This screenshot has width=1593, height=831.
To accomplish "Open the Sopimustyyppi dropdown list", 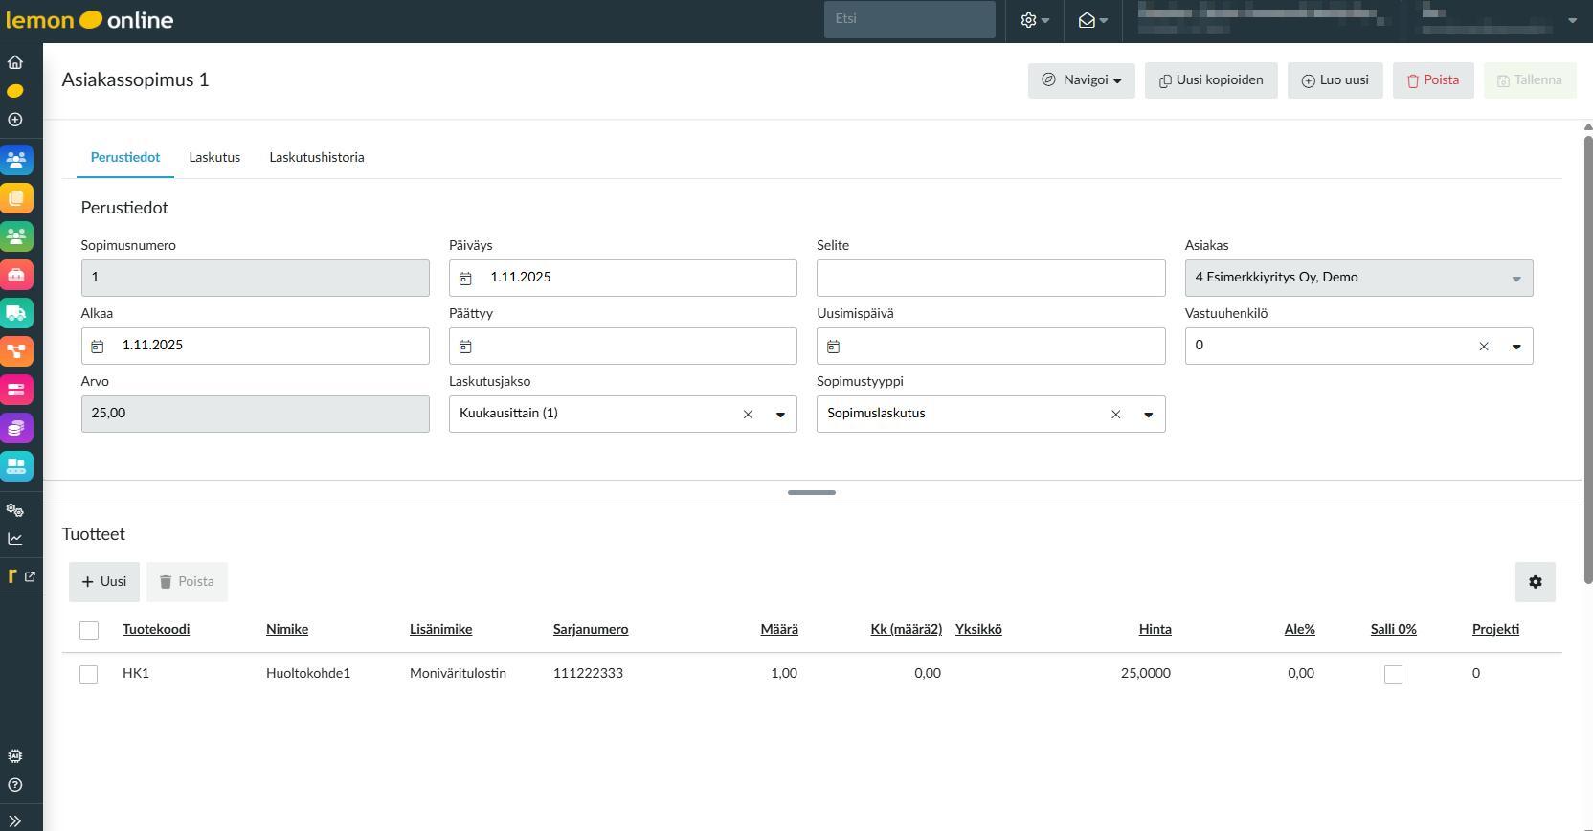I will click(x=1148, y=415).
